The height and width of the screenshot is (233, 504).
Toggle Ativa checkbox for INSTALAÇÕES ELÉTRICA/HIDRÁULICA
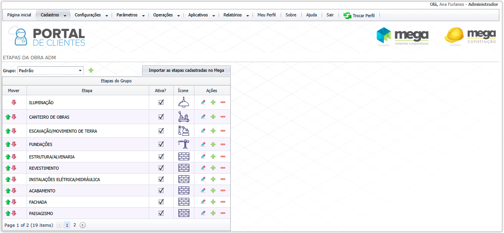tap(161, 179)
